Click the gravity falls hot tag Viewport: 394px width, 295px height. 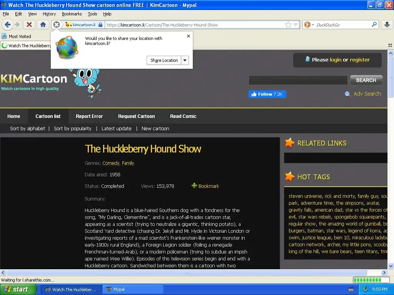tap(300, 210)
